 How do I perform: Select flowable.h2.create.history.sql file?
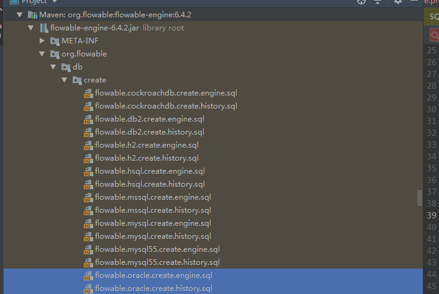[147, 158]
